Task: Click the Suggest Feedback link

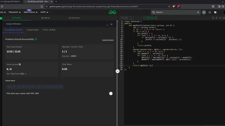Action: coord(108,40)
